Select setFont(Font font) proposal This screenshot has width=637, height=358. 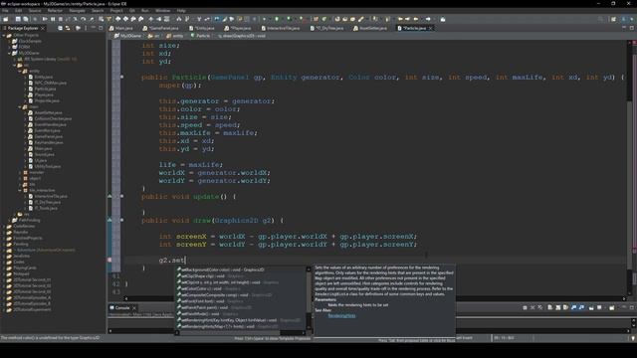(x=241, y=301)
